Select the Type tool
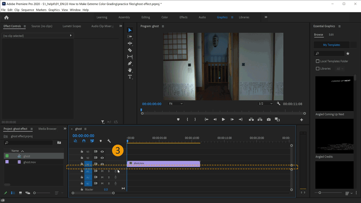 130,77
